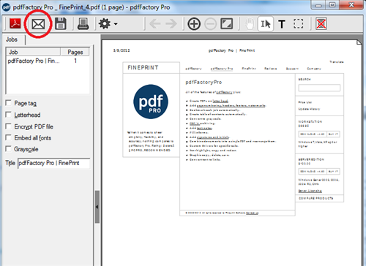Send the PDF by email envelope icon
This screenshot has width=366, height=266.
38,24
